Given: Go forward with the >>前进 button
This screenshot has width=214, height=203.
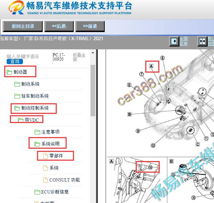Looking at the screenshot, I should 90,26.
